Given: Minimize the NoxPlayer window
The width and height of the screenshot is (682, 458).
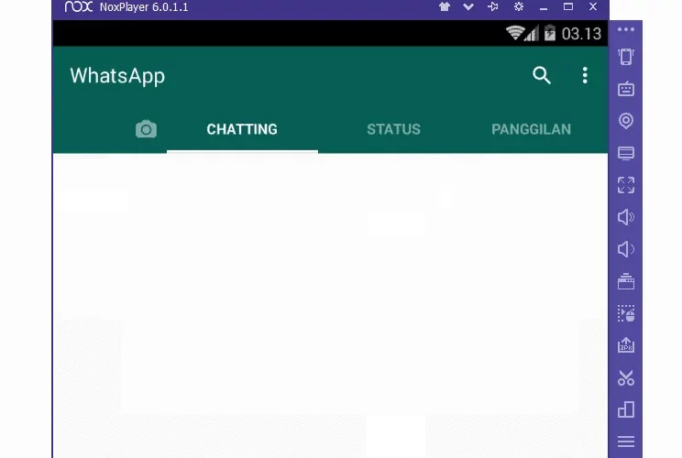Looking at the screenshot, I should click(x=544, y=7).
